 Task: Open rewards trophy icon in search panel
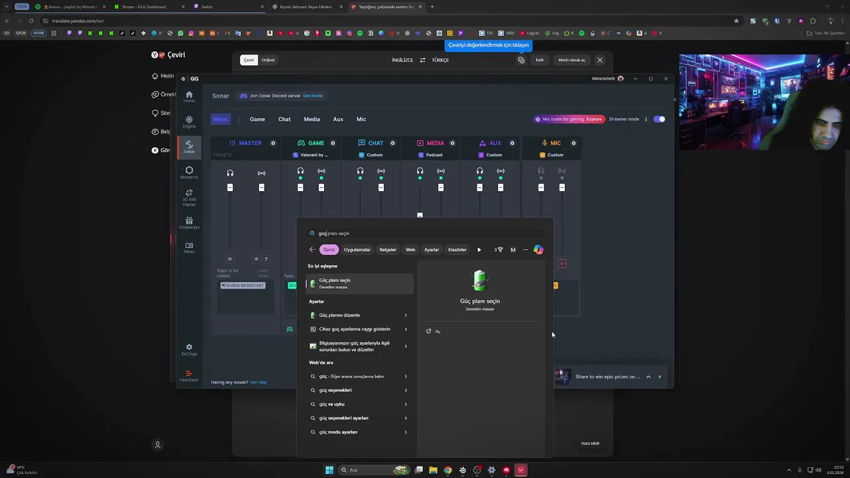point(500,250)
